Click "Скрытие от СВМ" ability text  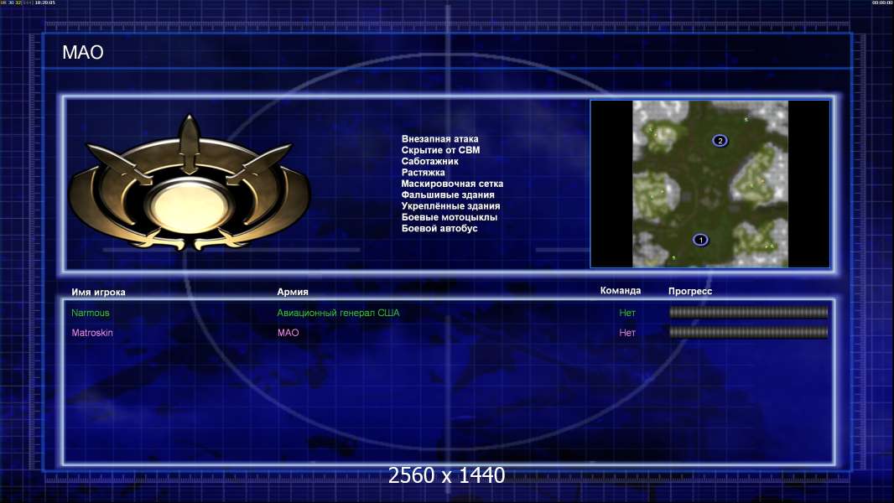tap(440, 150)
